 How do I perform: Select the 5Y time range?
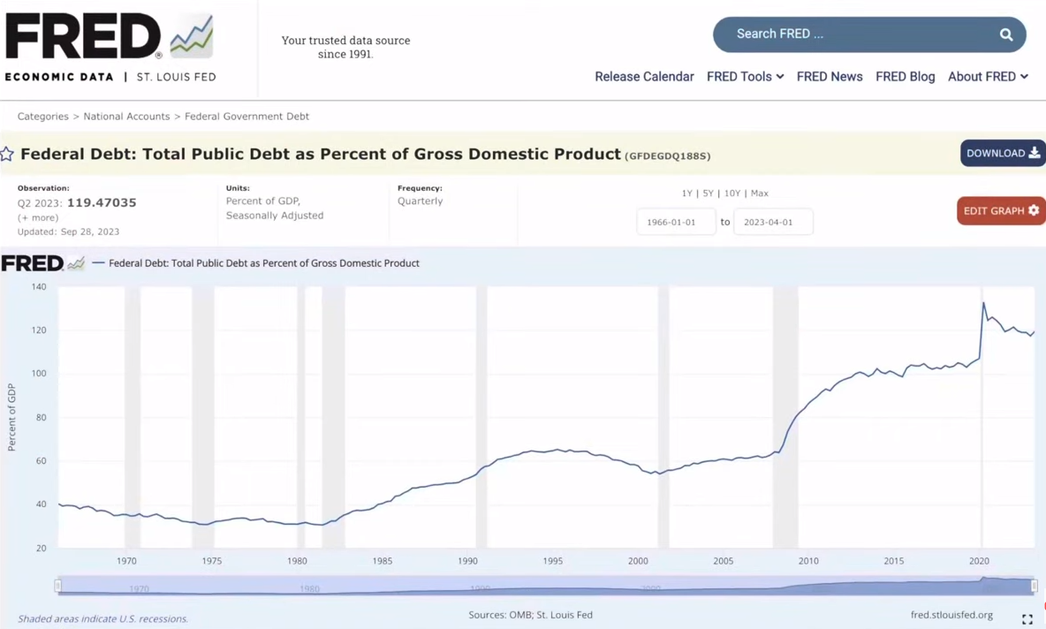click(x=708, y=193)
